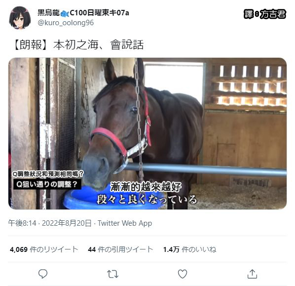Open the 午後8:14 · 2022年8月20日 timestamp
The height and width of the screenshot is (286, 295).
click(x=50, y=223)
